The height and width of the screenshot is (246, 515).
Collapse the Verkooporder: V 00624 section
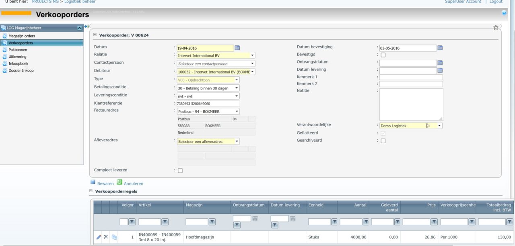[94, 35]
